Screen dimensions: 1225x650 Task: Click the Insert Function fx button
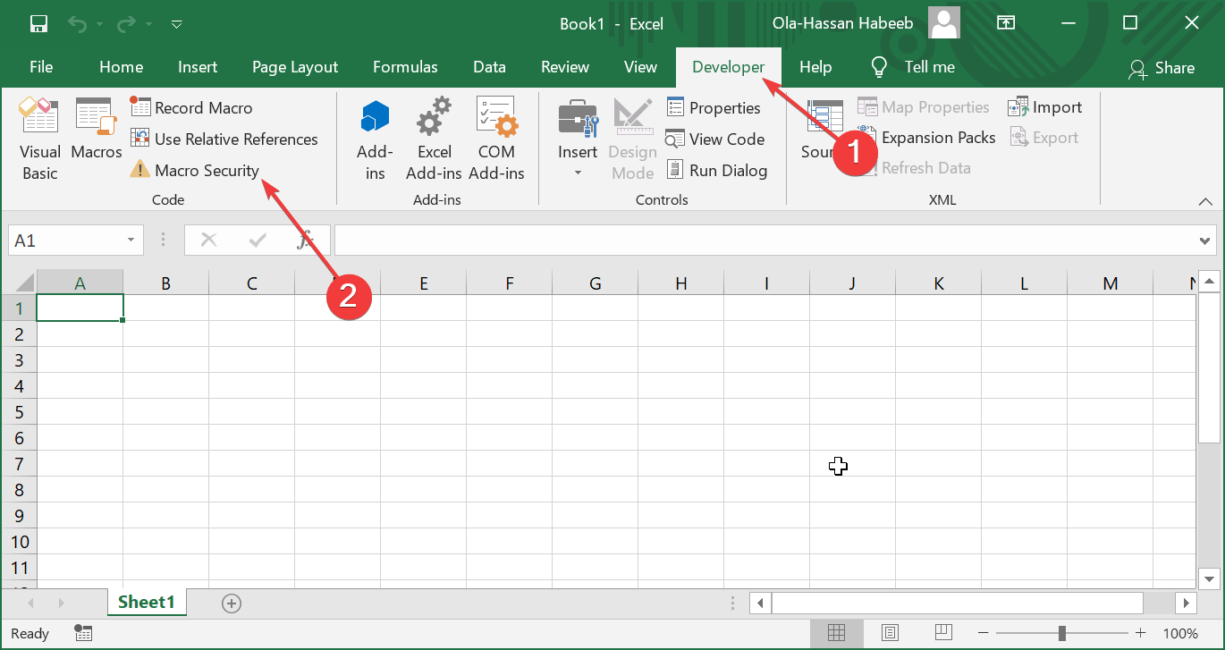[305, 240]
